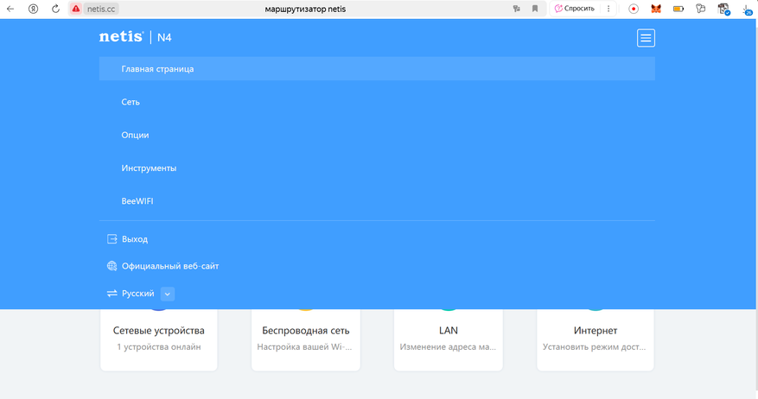
Task: Click the Выход logout link
Action: pos(135,239)
